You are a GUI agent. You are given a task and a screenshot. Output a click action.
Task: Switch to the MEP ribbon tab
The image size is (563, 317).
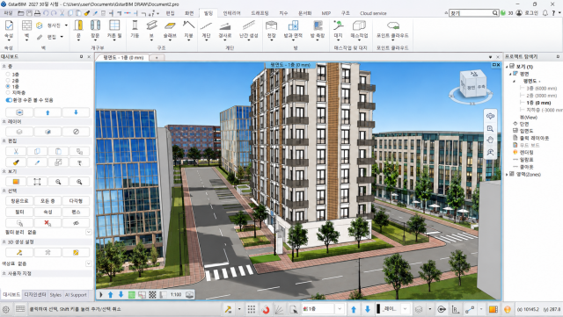click(326, 13)
